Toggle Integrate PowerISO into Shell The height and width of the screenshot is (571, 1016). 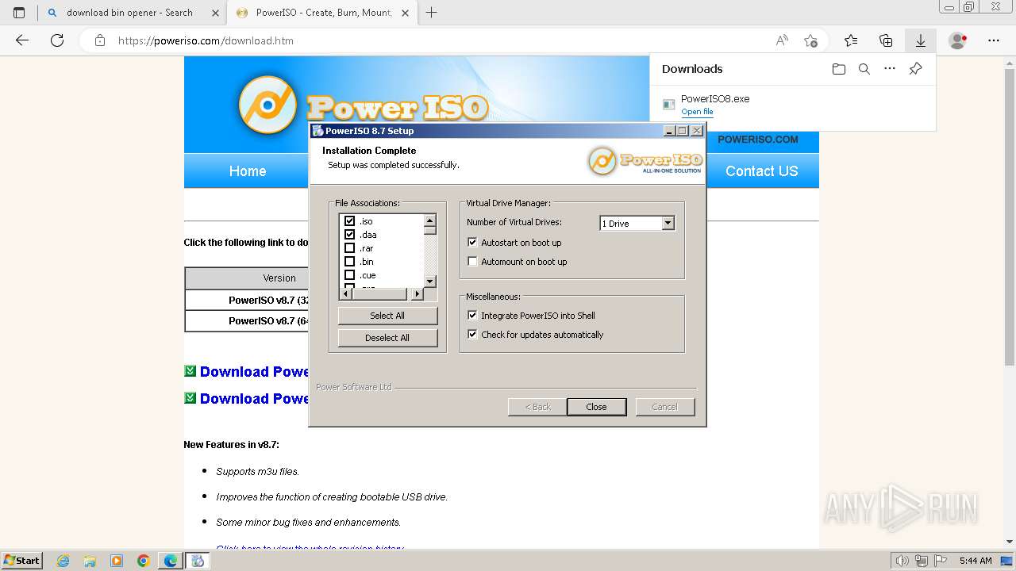click(472, 316)
